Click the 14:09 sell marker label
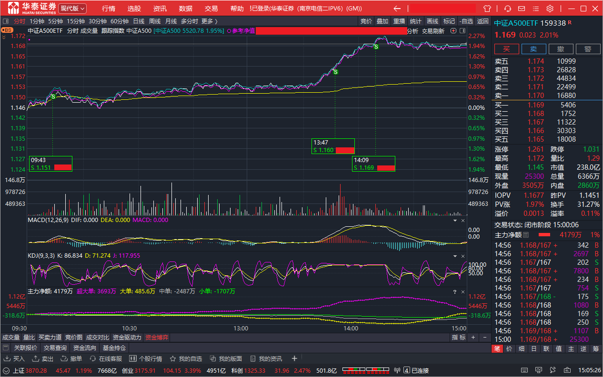The width and height of the screenshot is (603, 377). click(373, 164)
